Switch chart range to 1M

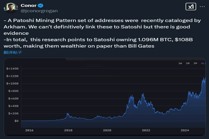click(x=187, y=63)
